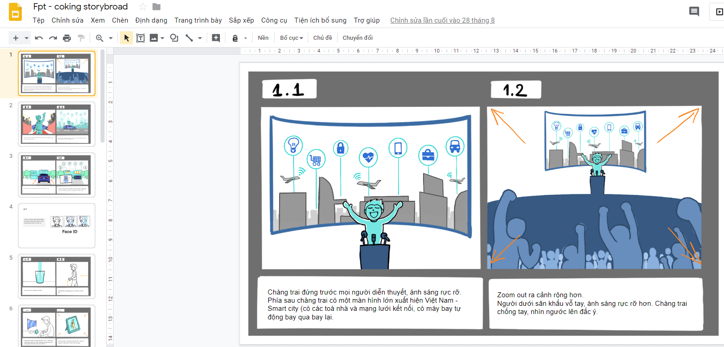This screenshot has width=724, height=347.
Task: Open the line type dropdown
Action: pyautogui.click(x=200, y=38)
